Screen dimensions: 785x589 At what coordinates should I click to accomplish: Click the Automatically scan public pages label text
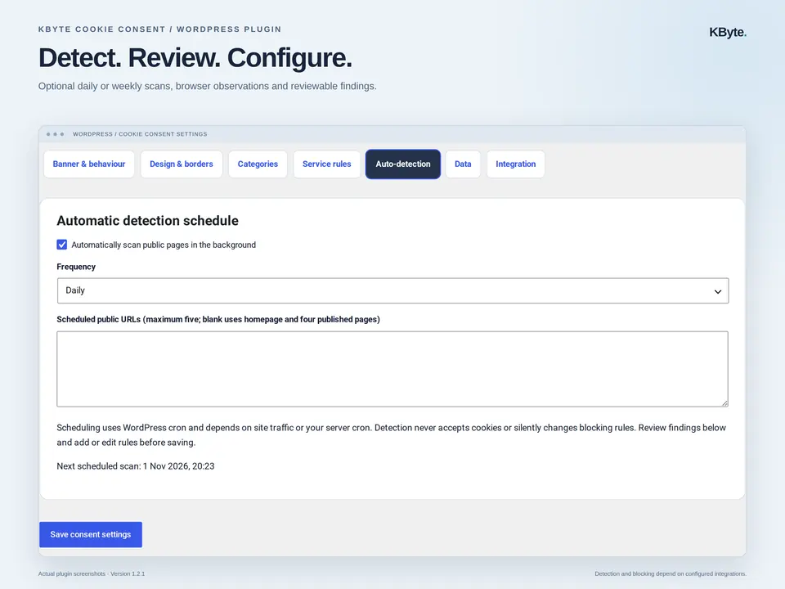pos(164,245)
